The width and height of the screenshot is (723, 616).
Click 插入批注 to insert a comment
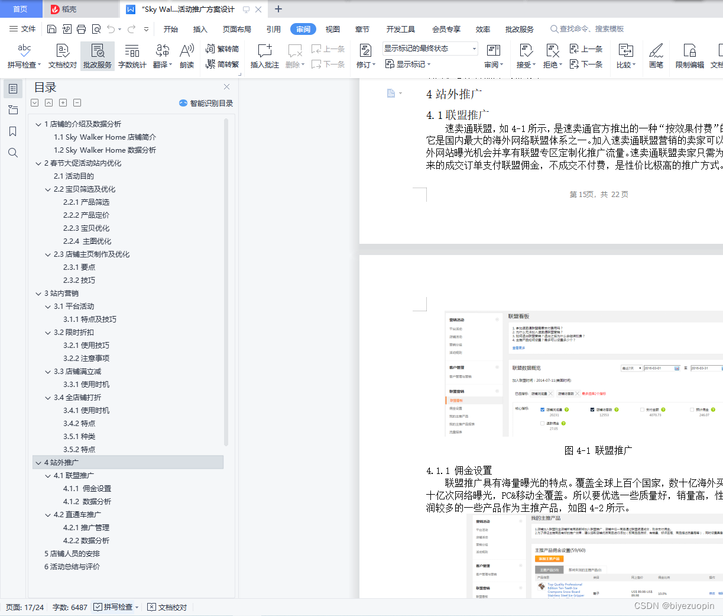265,56
